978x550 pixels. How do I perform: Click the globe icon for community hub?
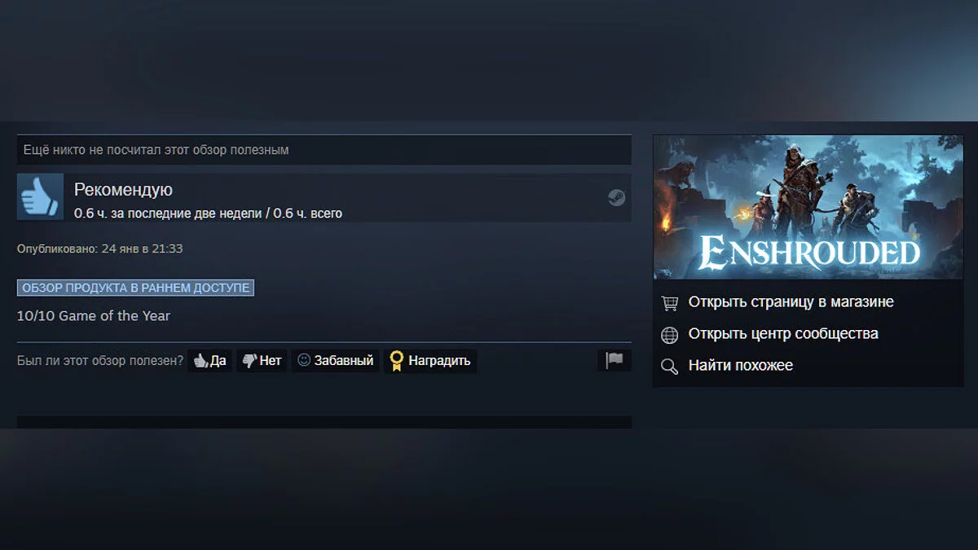(670, 334)
